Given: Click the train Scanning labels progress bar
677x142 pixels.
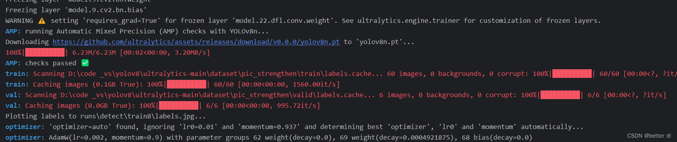Looking at the screenshot, I should pyautogui.click(x=572, y=74).
